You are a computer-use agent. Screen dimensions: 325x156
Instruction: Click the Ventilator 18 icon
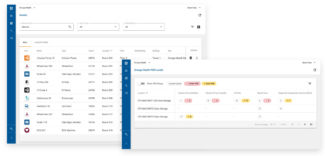[x=27, y=106]
